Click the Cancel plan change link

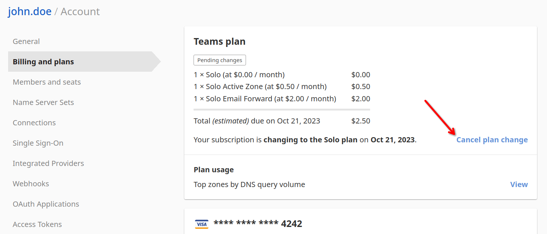click(x=492, y=140)
